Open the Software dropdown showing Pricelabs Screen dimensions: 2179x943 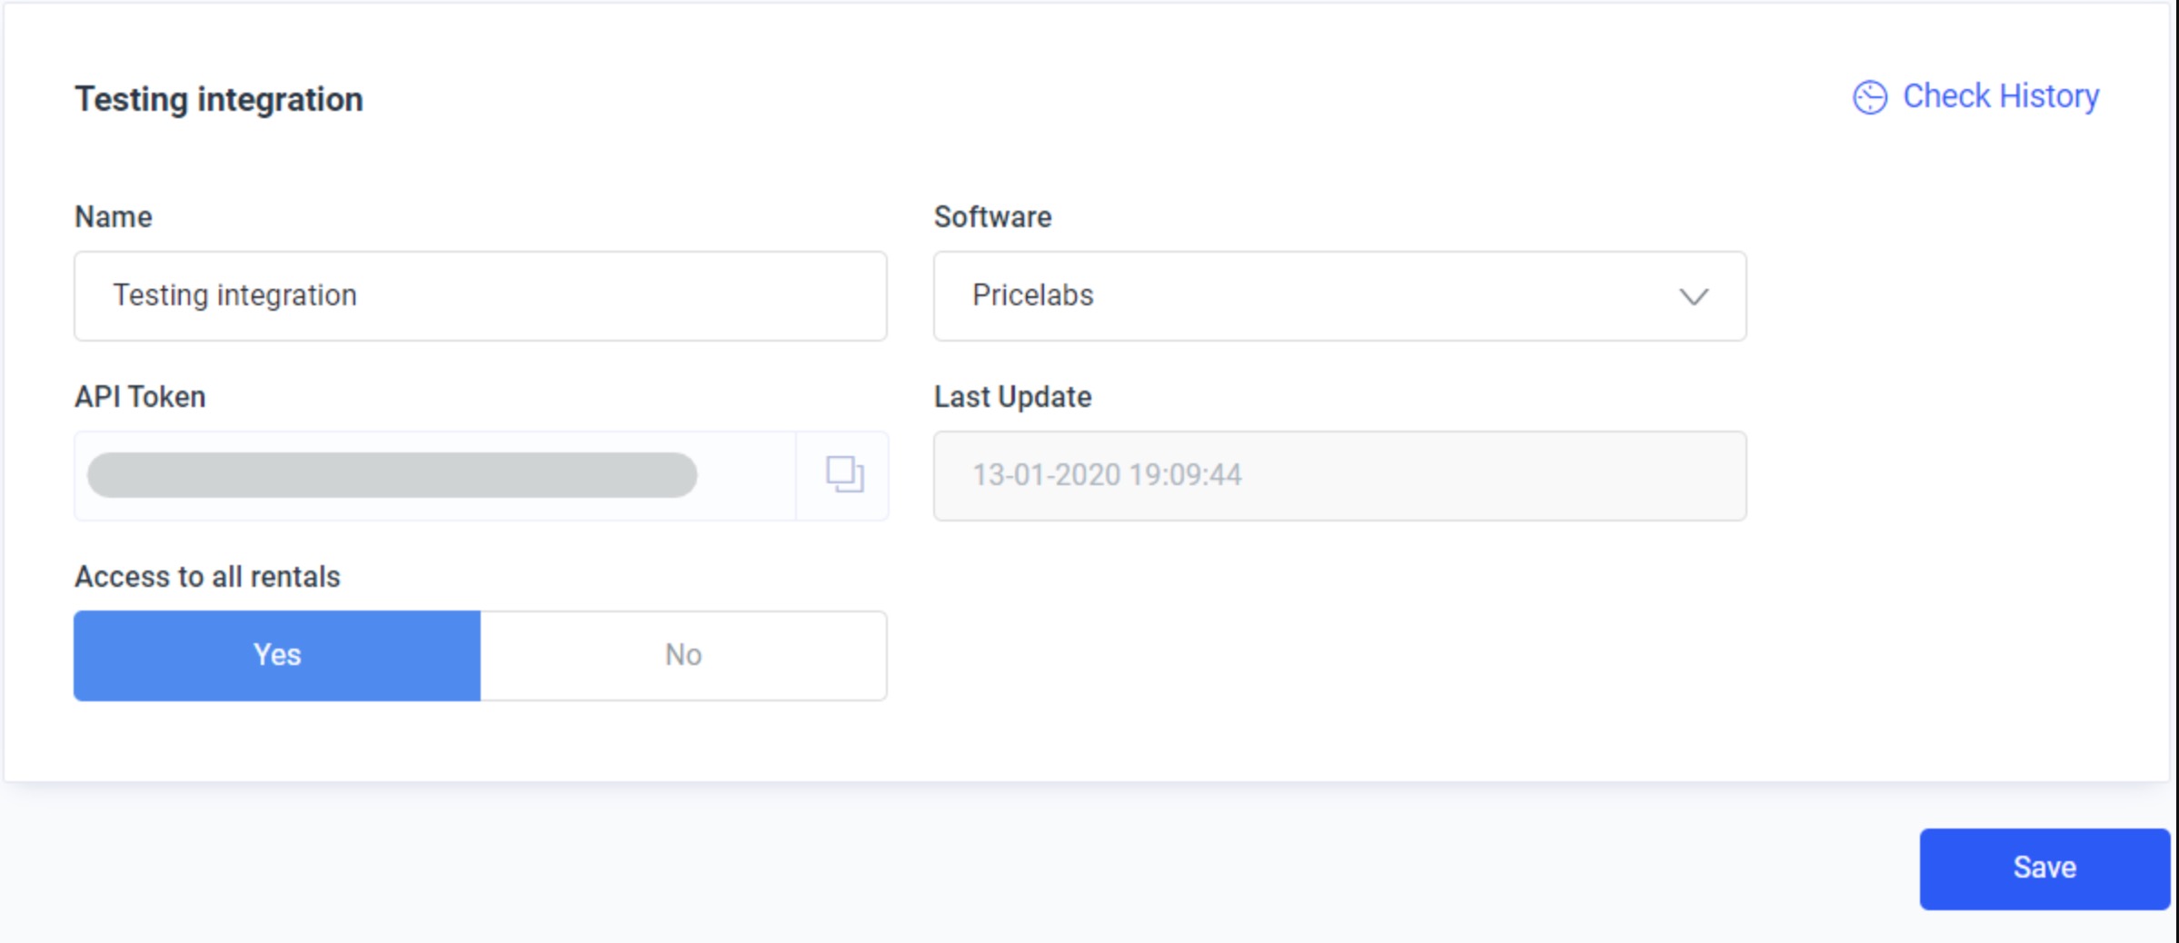pos(1339,296)
